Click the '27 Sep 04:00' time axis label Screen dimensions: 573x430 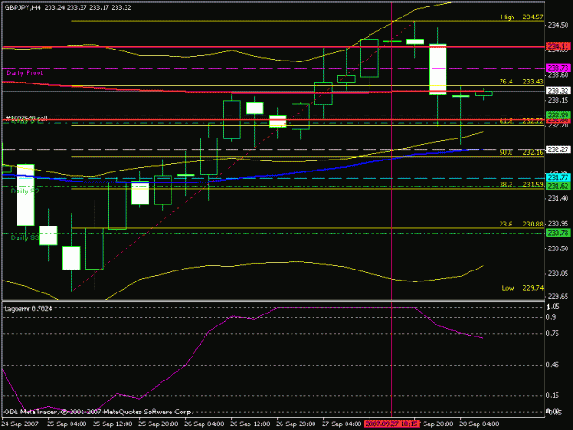[x=341, y=424]
